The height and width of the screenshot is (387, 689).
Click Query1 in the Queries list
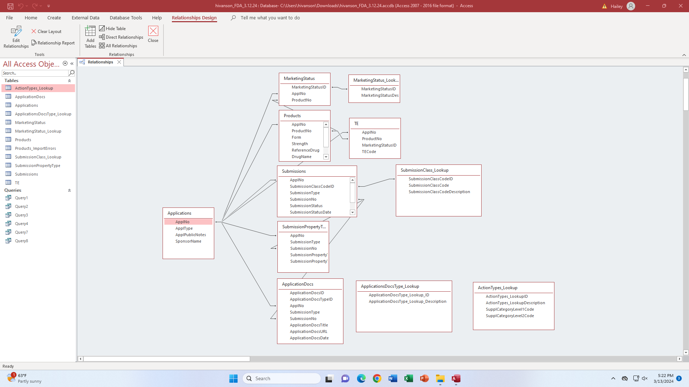click(x=21, y=197)
